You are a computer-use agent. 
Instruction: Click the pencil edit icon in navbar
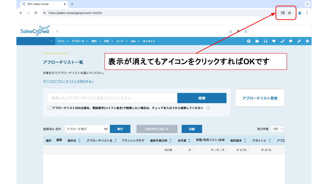(x=299, y=41)
